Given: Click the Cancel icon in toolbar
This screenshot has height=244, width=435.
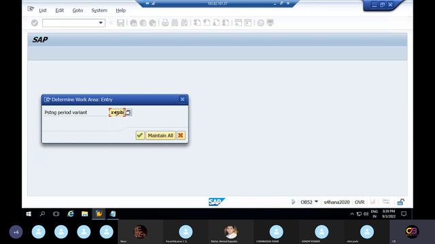Looking at the screenshot, I should pos(152,22).
